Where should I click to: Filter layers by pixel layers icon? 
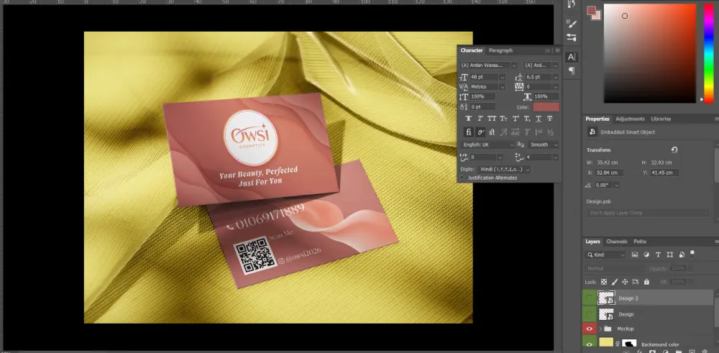click(x=635, y=255)
